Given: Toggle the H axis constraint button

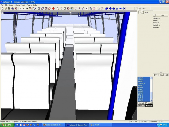Looking at the screenshot, I should pos(21,9).
